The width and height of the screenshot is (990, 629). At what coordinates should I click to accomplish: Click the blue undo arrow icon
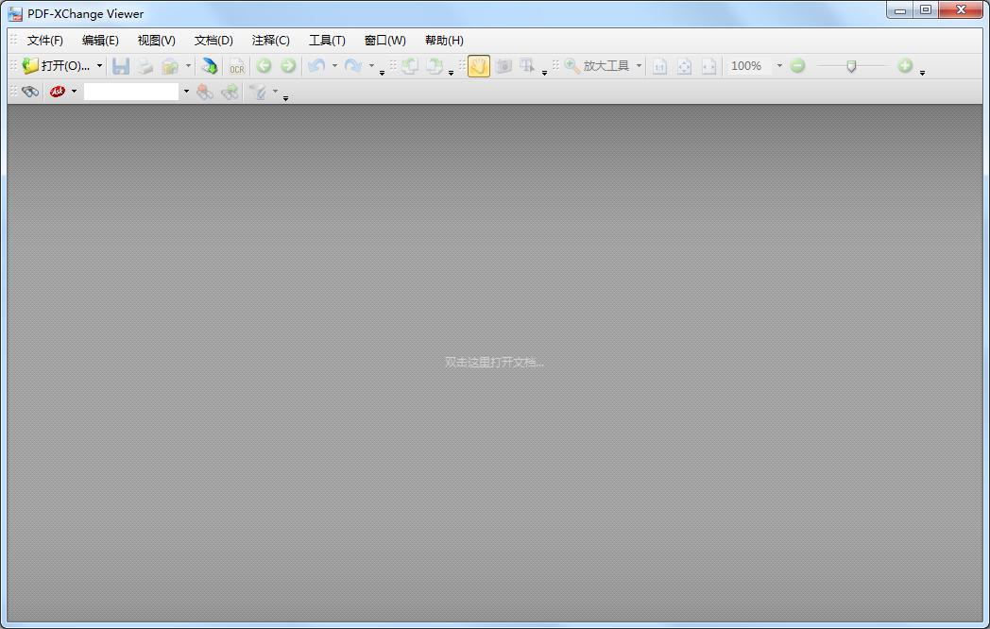coord(317,66)
